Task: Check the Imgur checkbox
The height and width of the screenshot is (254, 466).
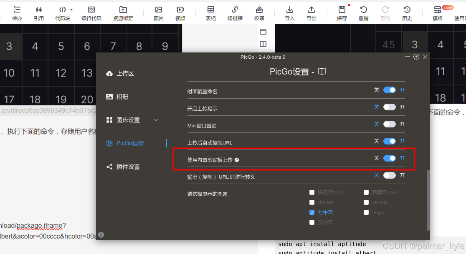Action: click(x=366, y=212)
